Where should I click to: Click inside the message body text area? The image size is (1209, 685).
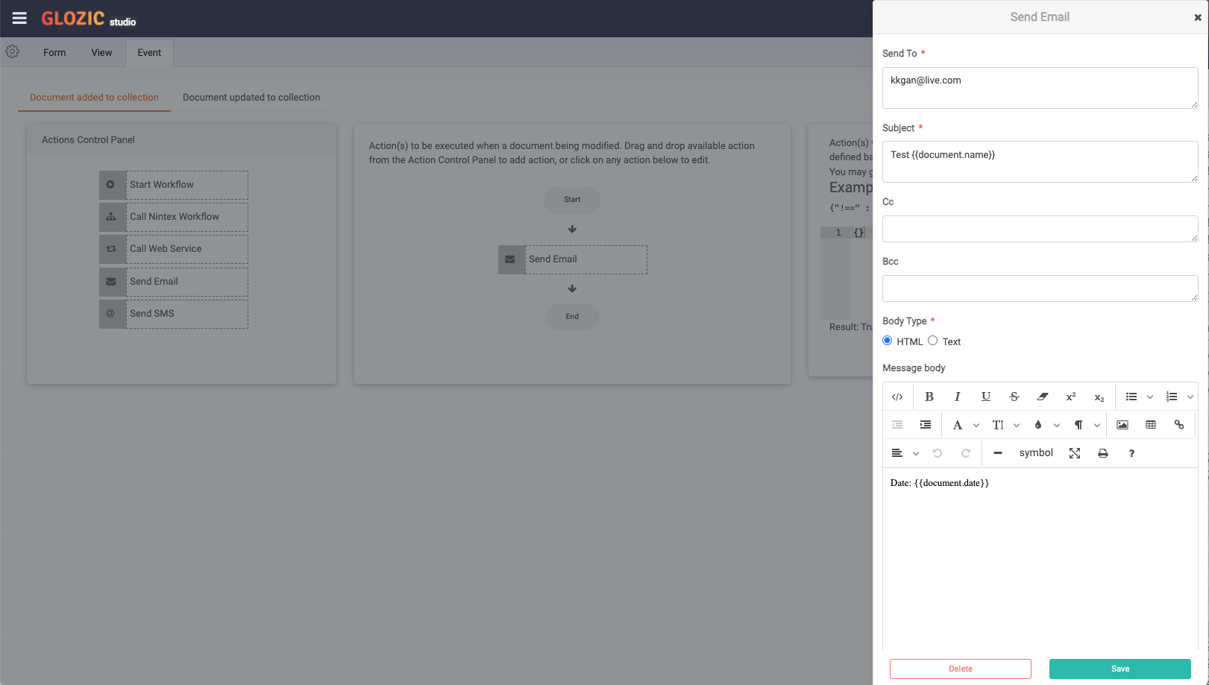(1040, 559)
